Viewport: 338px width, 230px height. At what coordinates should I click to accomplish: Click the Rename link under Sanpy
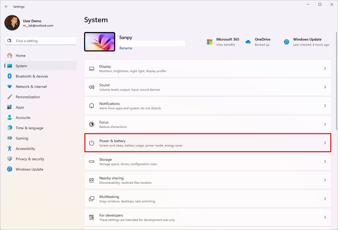[126, 48]
